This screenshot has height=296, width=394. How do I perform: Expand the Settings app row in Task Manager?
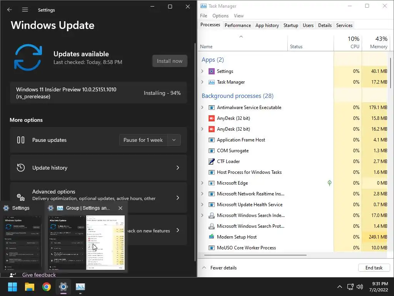pyautogui.click(x=202, y=71)
